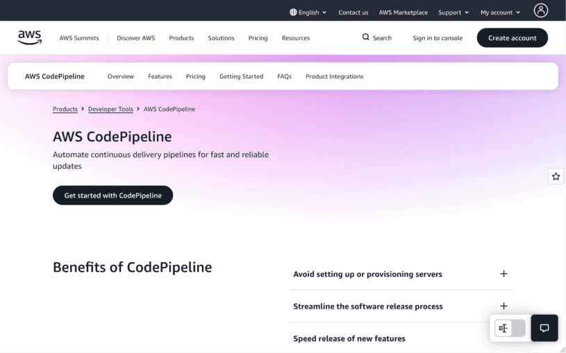Viewport: 566px width, 353px height.
Task: Switch to the Overview tab
Action: tap(121, 76)
